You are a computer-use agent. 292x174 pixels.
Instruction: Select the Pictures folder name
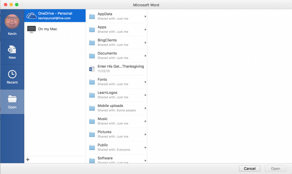[104, 132]
